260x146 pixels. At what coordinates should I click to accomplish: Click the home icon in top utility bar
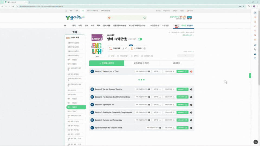point(66,11)
